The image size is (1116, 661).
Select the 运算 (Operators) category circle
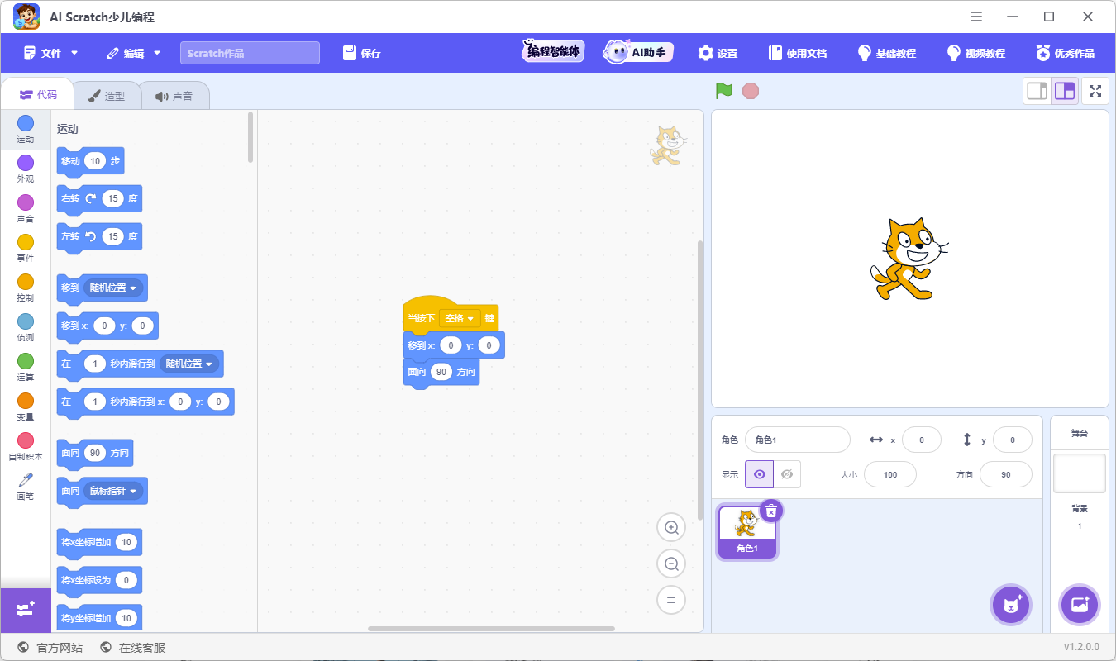click(26, 361)
